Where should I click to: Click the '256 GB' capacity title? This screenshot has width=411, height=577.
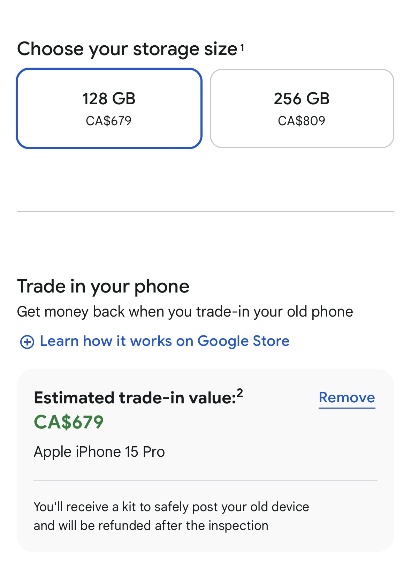[x=302, y=98]
